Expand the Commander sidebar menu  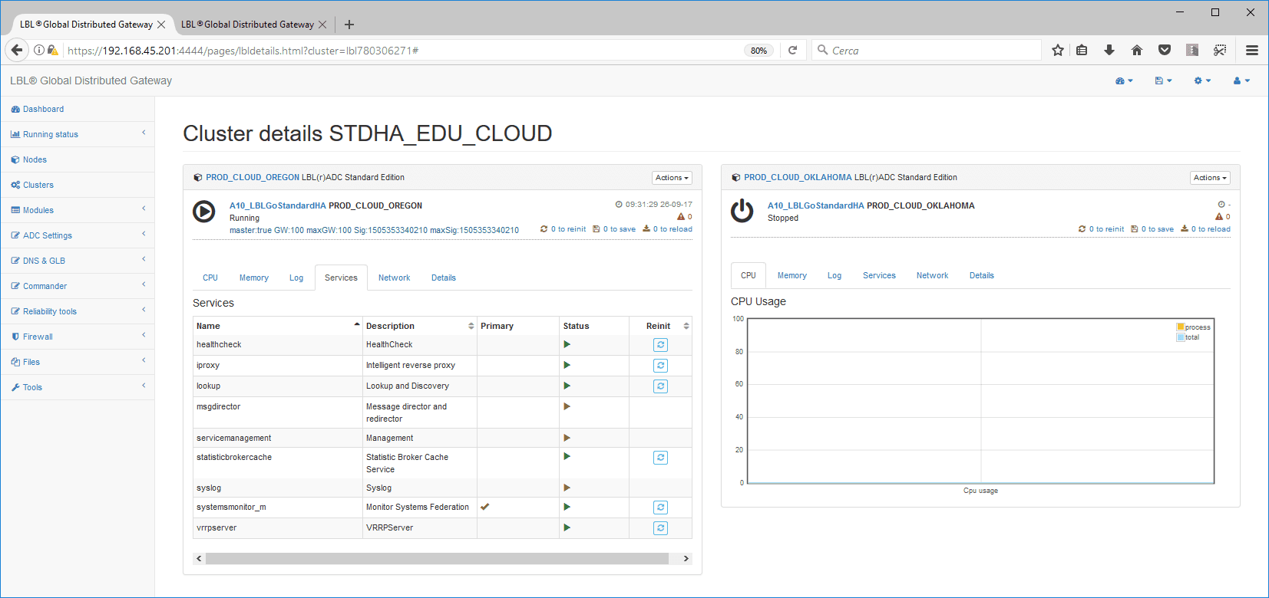(77, 286)
